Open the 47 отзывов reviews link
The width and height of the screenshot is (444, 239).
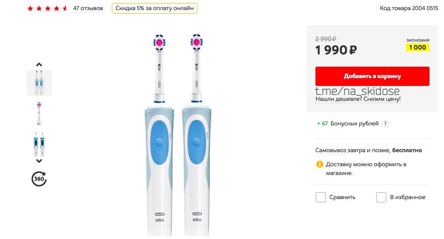tap(88, 8)
